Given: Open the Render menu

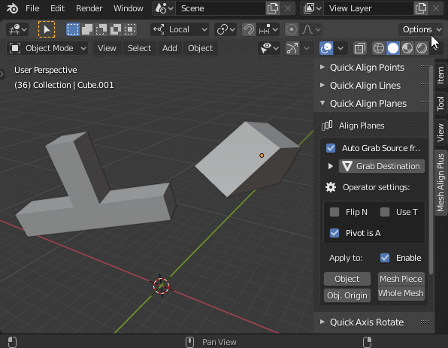Looking at the screenshot, I should click(x=89, y=8).
